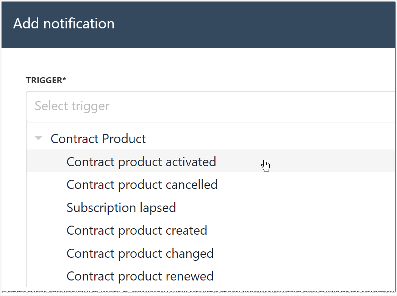Select Contract product created
The width and height of the screenshot is (397, 296).
click(137, 231)
